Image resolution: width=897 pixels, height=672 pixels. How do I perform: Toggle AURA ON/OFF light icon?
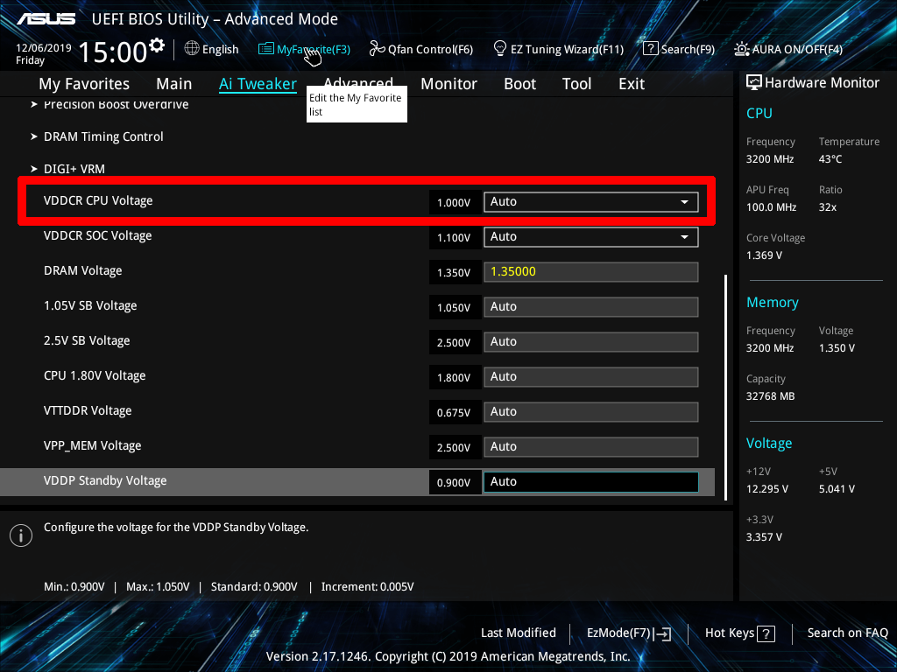[x=742, y=49]
